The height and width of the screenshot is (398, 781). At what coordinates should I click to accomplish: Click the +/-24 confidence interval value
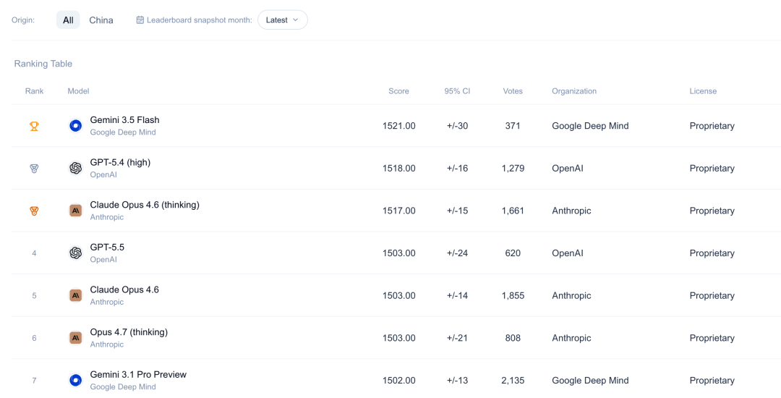pos(457,253)
